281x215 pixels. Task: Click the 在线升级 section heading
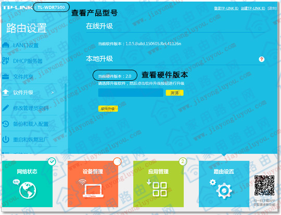(x=99, y=26)
